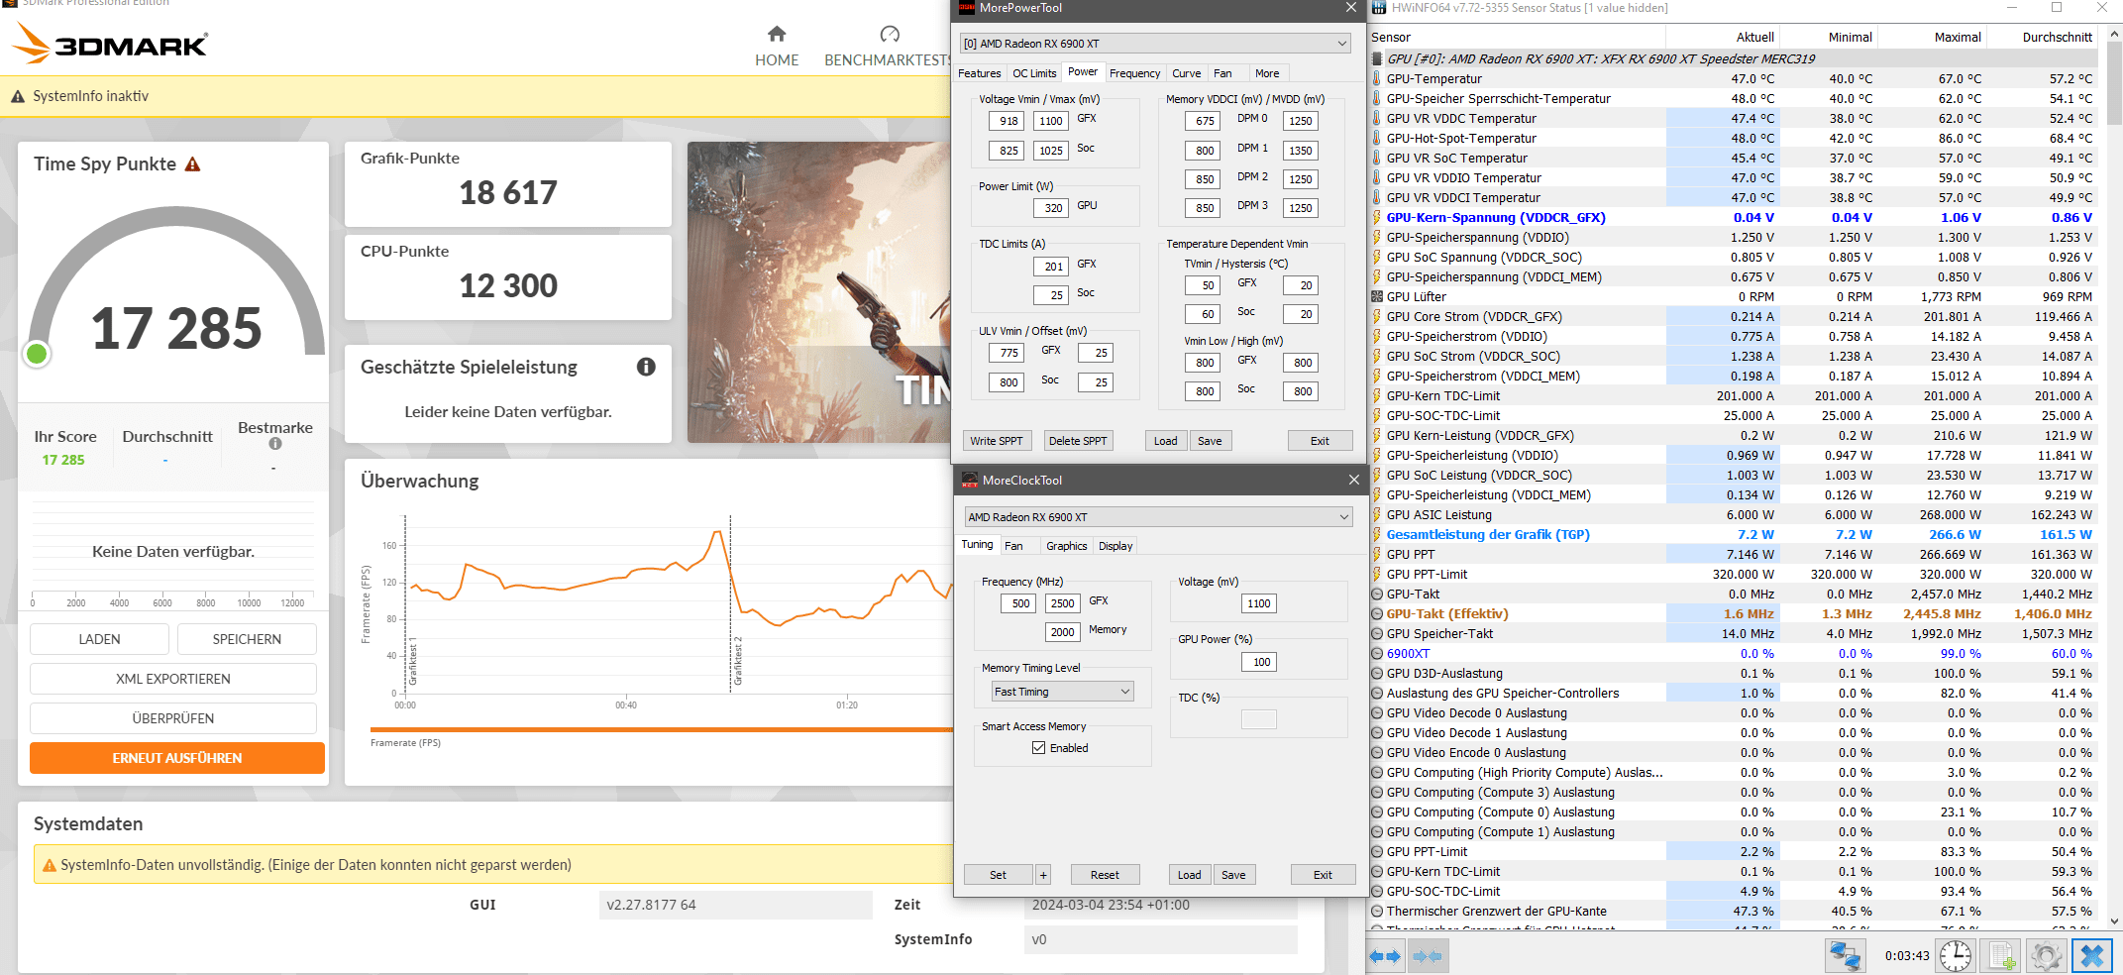
Task: Click the plus button next to Set
Action: 1043,875
